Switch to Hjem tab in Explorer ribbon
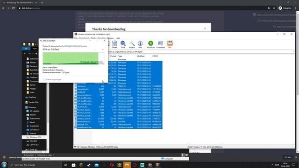The width and height of the screenshot is (299, 168). point(35,49)
